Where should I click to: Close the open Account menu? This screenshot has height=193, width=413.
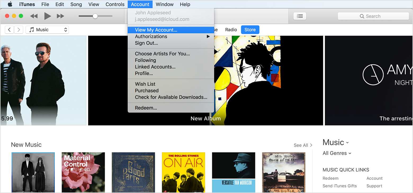(140, 4)
